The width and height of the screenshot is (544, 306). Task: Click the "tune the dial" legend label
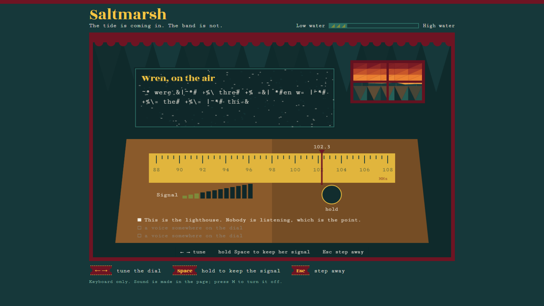click(x=139, y=271)
